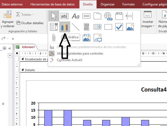Collapse the navigation pane
This screenshot has height=126, width=167.
point(9,48)
